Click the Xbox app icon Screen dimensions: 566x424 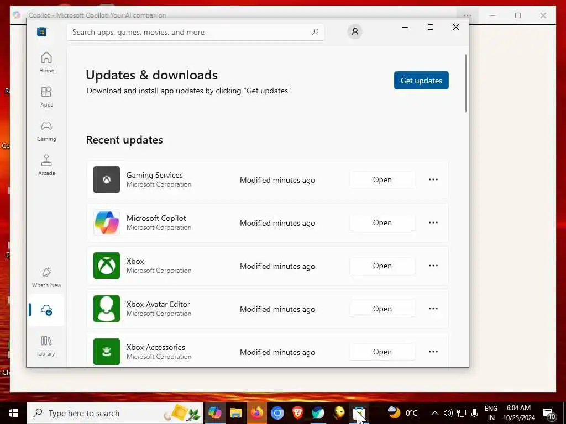click(107, 266)
